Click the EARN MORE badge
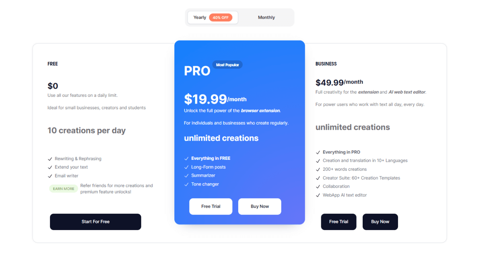Image resolution: width=483 pixels, height=253 pixels. pyautogui.click(x=64, y=189)
